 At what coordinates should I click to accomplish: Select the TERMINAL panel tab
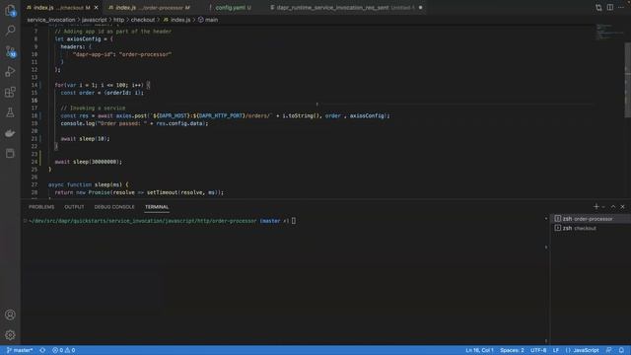[x=157, y=207]
